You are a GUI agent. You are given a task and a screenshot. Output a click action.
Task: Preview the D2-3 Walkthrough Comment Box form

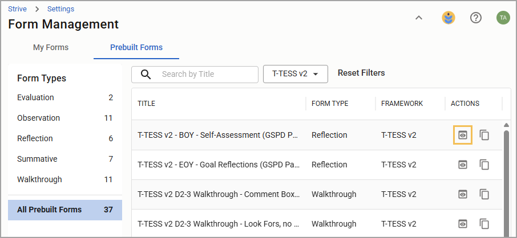coord(463,194)
